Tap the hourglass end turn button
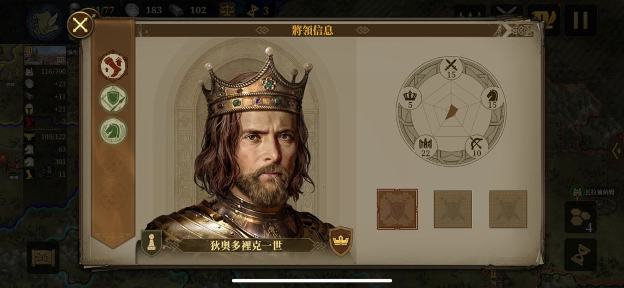Screen dimensions: 624x288 pos(580,255)
